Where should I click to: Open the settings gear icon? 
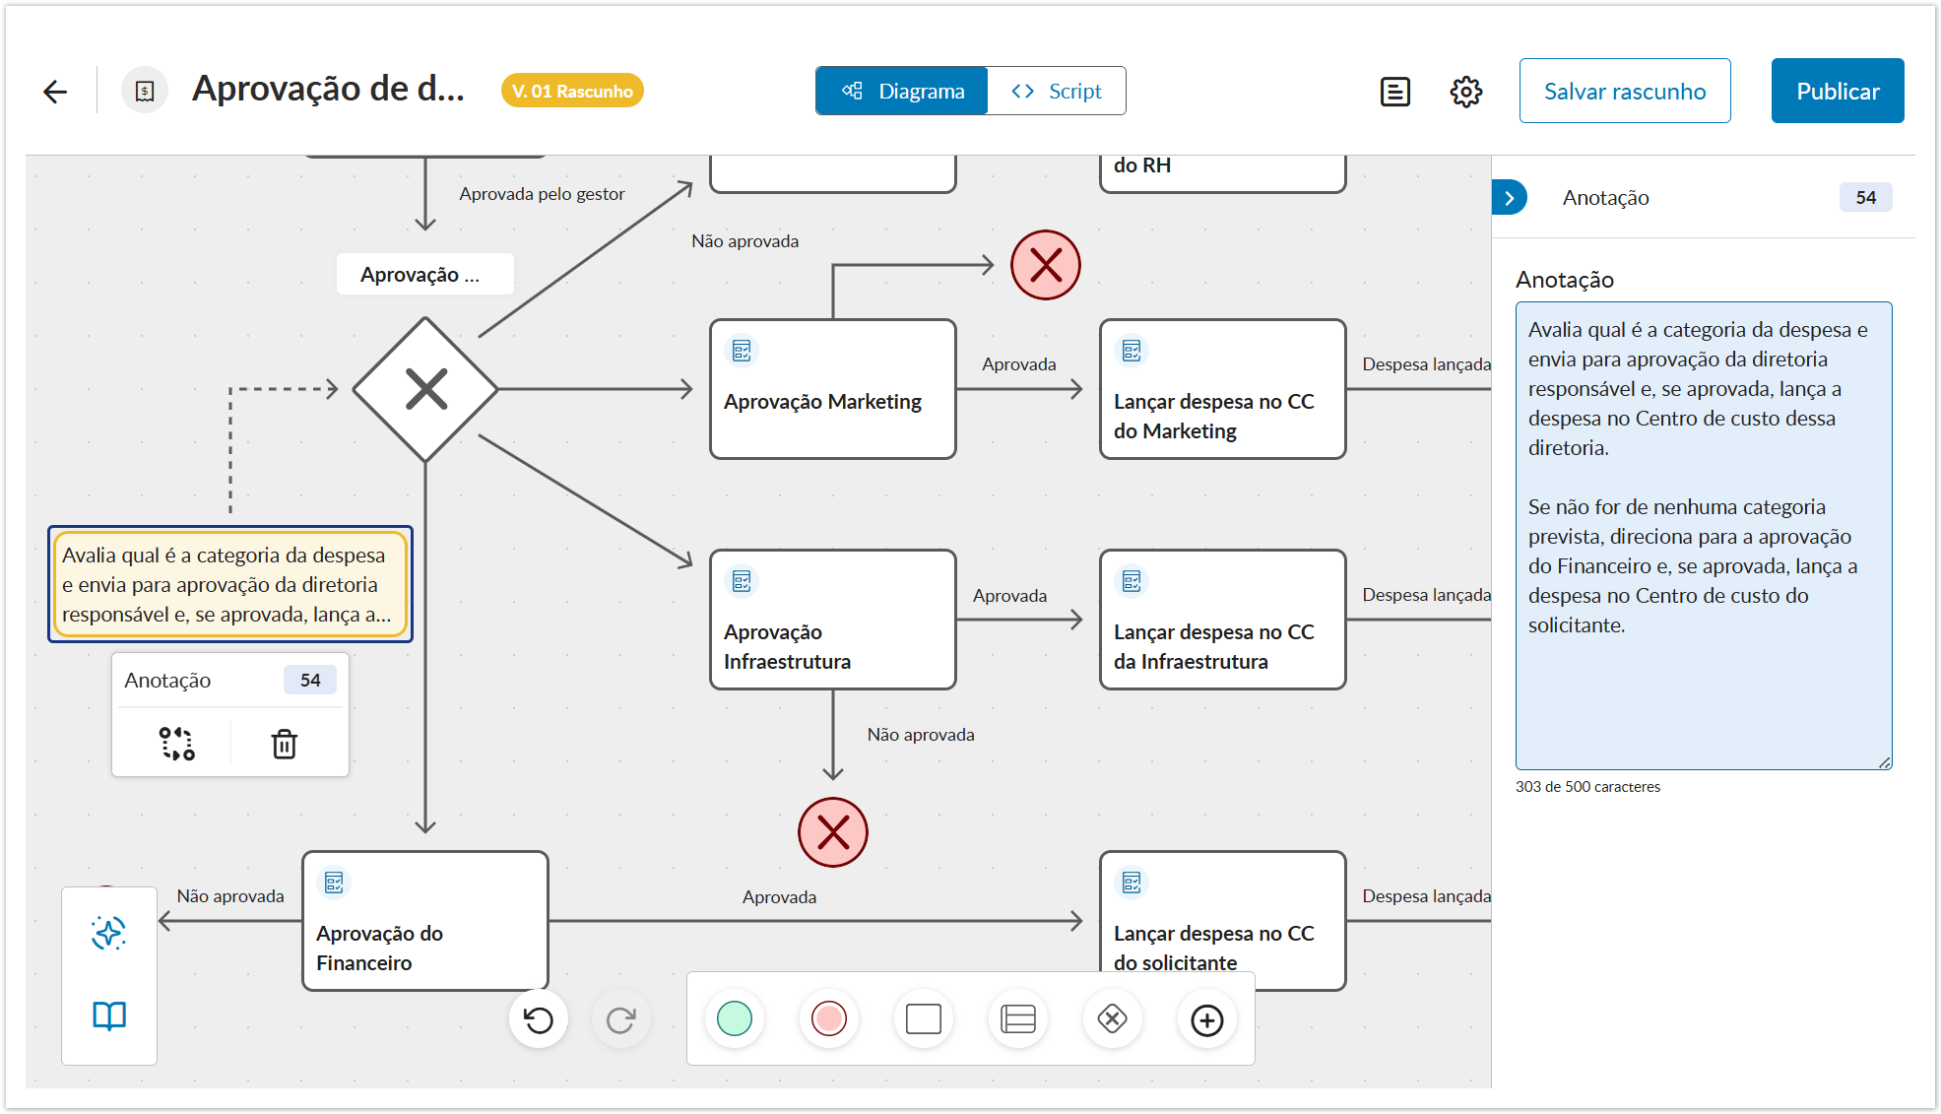coord(1465,92)
